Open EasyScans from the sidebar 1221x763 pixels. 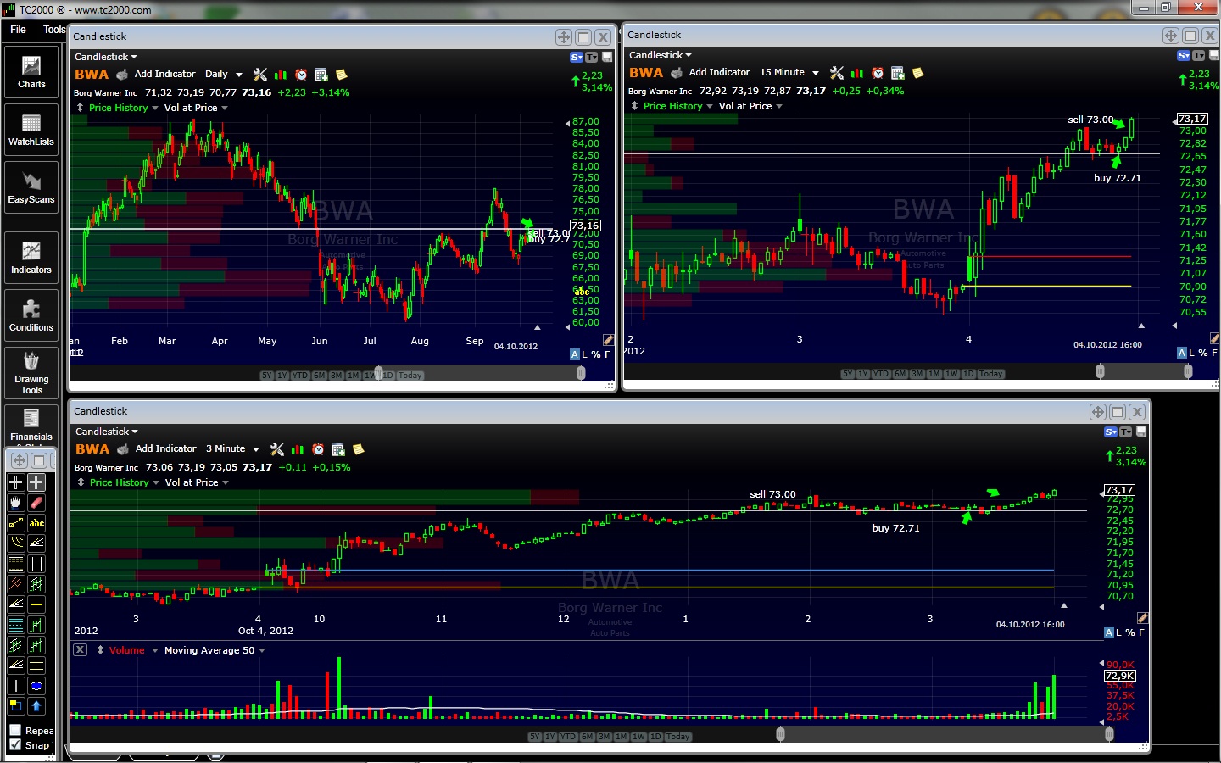(x=31, y=187)
